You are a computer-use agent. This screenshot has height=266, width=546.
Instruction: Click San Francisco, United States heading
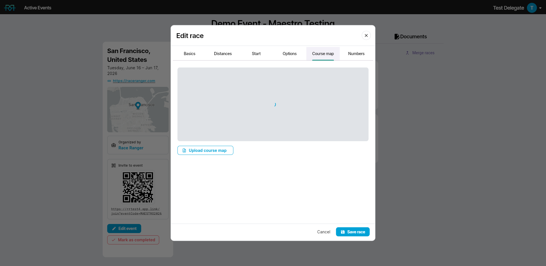pyautogui.click(x=129, y=55)
